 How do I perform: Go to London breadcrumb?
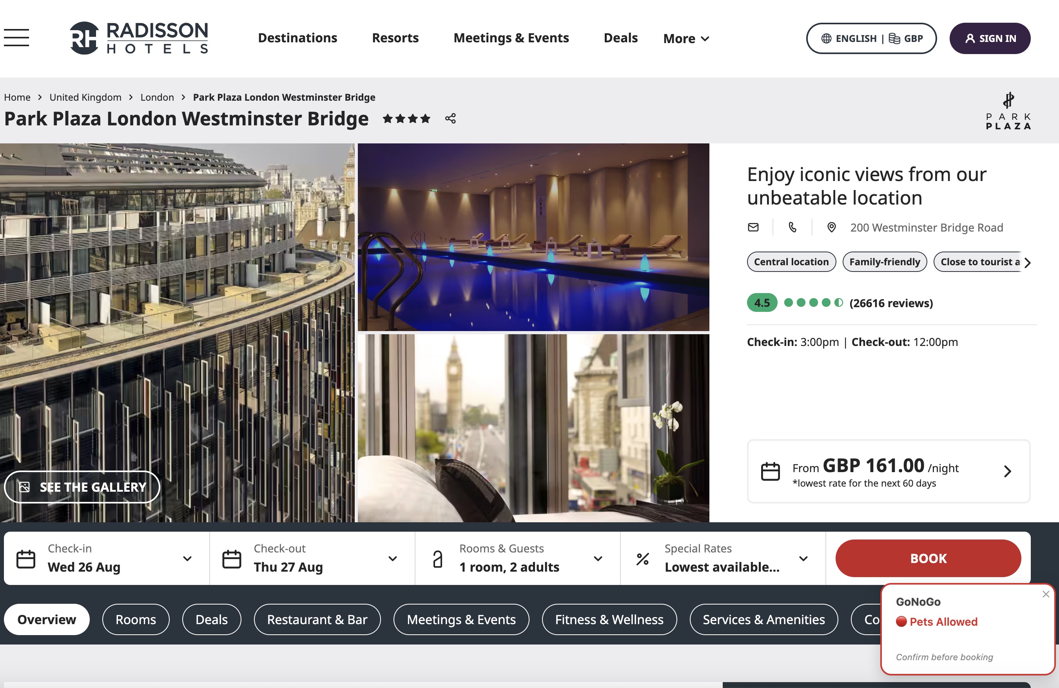[x=157, y=97]
